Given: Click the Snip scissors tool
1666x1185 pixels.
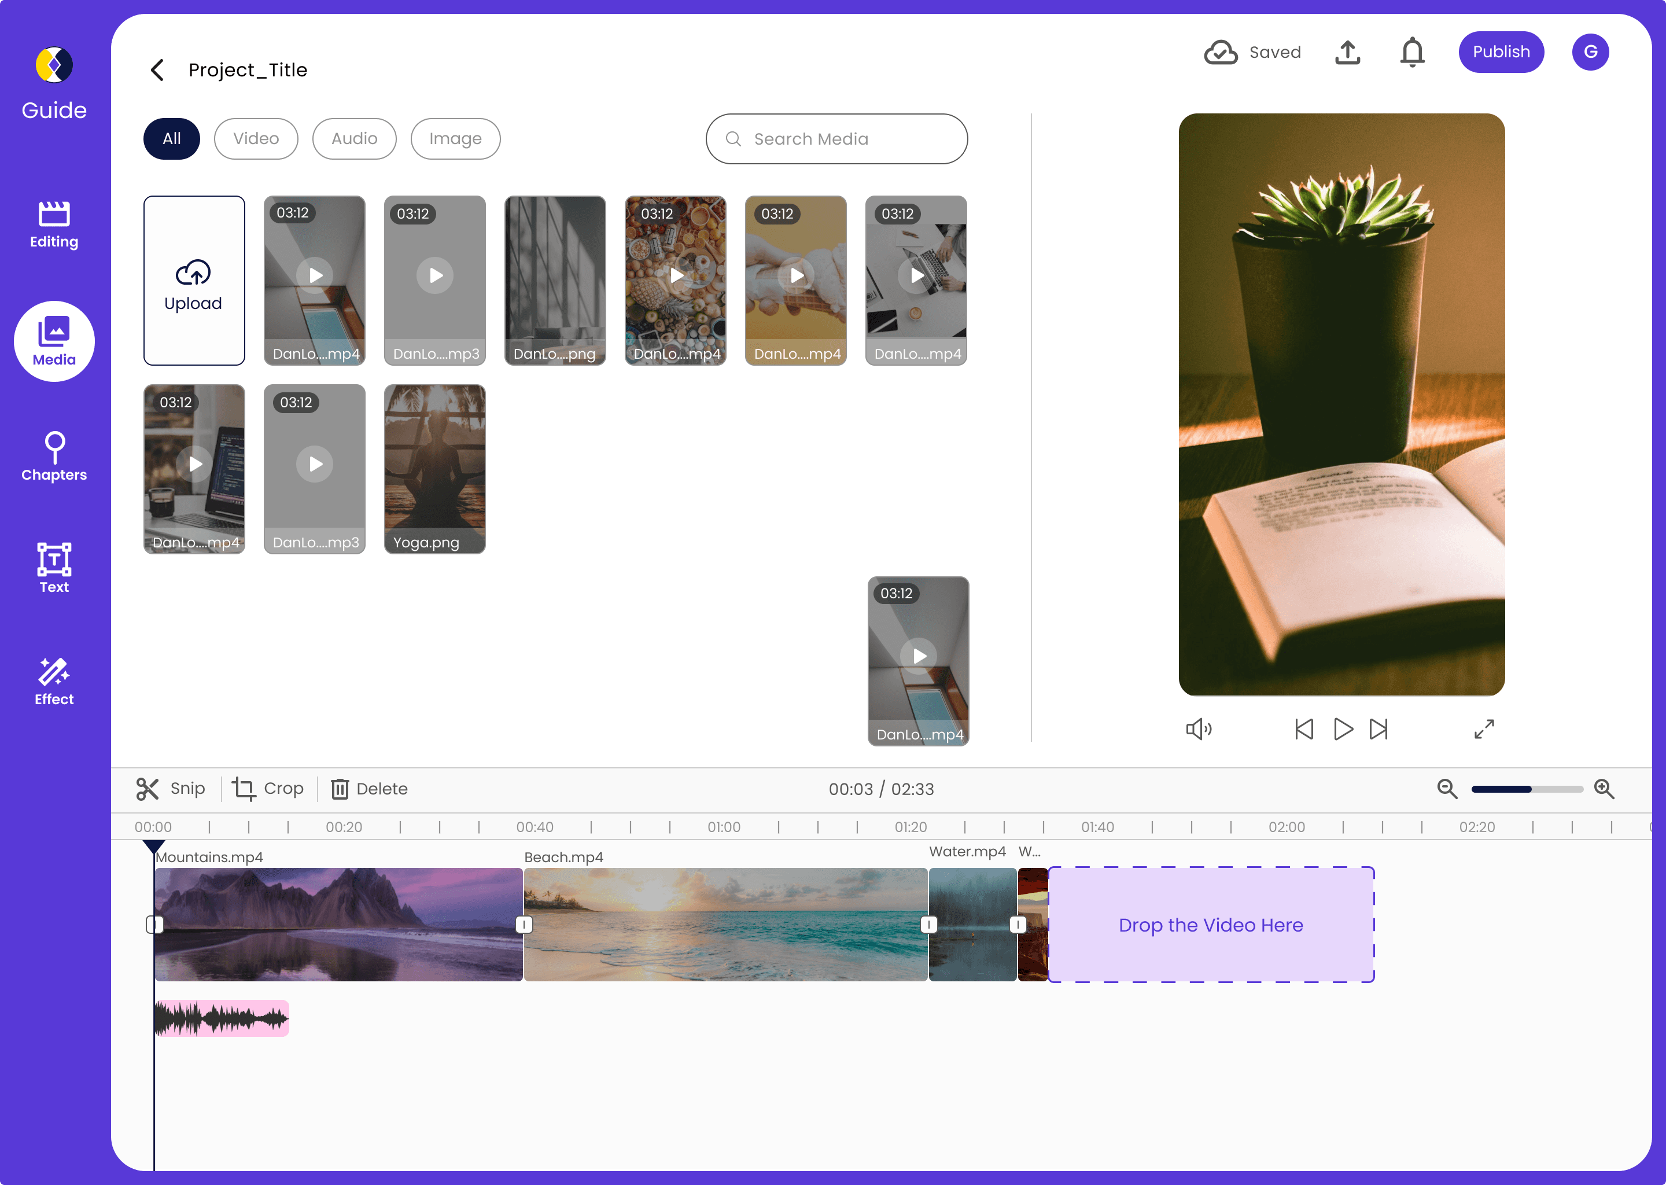Looking at the screenshot, I should (x=148, y=789).
